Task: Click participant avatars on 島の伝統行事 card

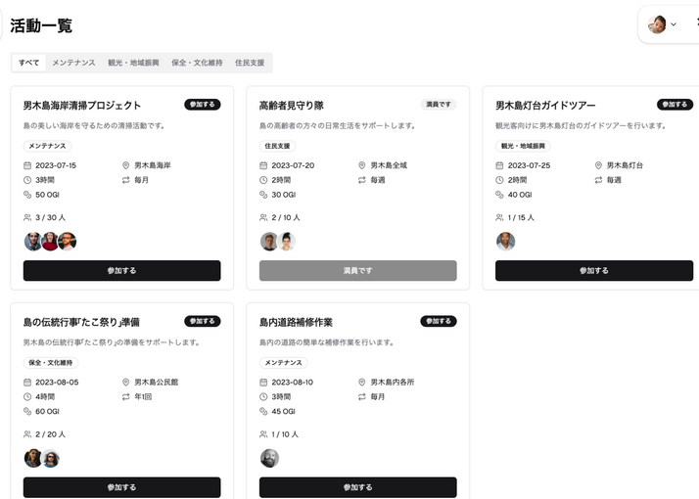Action: click(42, 458)
